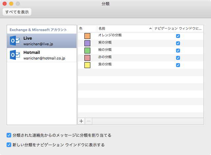The width and height of the screenshot is (211, 155).
Task: Disable 分類された連絡先からのメッセージに分類を割り当てる option
Action: 9,135
